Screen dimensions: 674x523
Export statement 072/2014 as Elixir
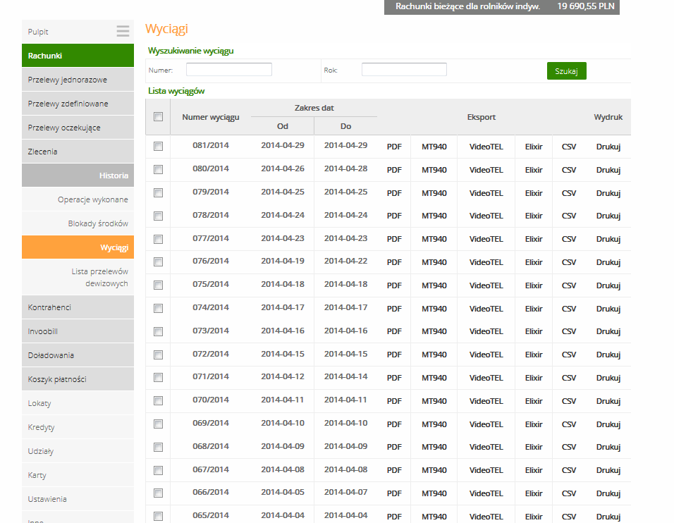click(534, 355)
